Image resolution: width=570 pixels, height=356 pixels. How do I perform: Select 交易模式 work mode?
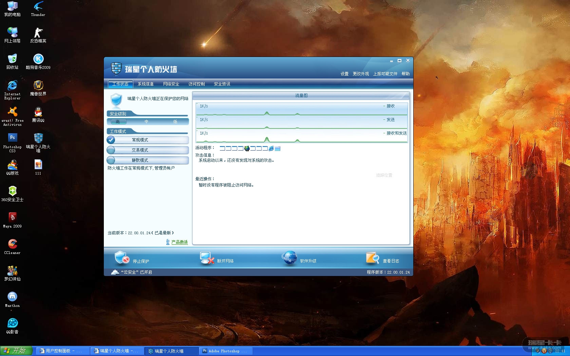point(148,150)
